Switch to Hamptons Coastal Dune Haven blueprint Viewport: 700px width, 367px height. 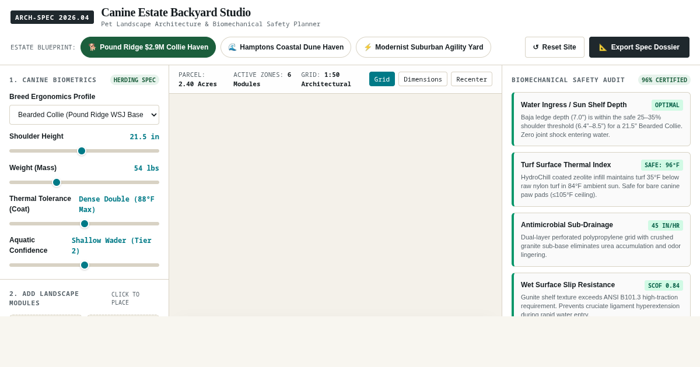286,47
